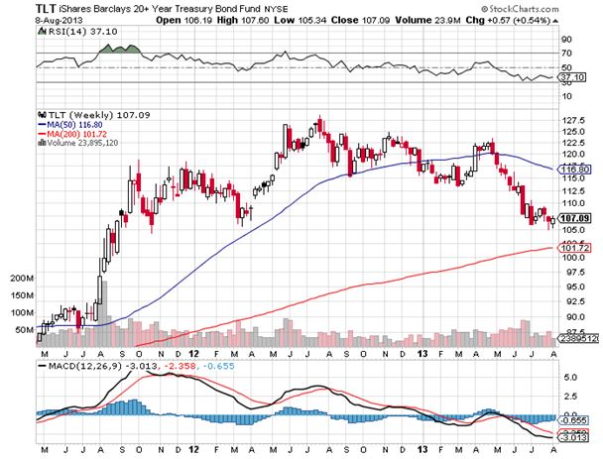
Task: Click the 101.72 MA(200) price tag
Action: tap(574, 248)
